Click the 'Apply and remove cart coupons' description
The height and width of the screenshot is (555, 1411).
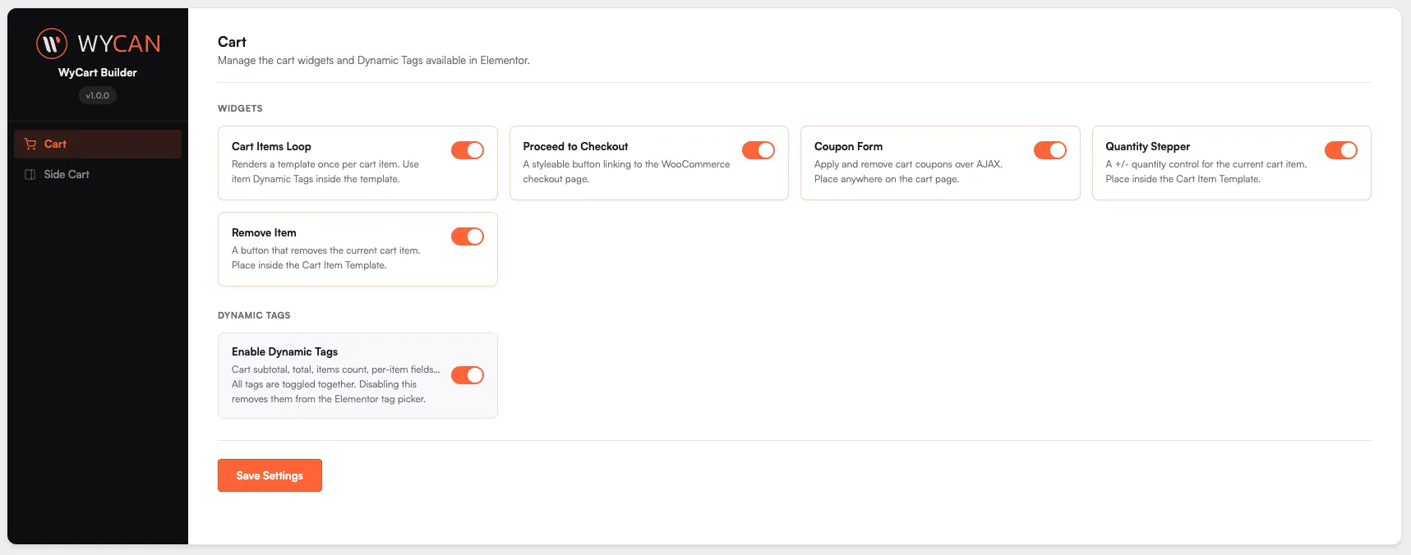click(908, 172)
